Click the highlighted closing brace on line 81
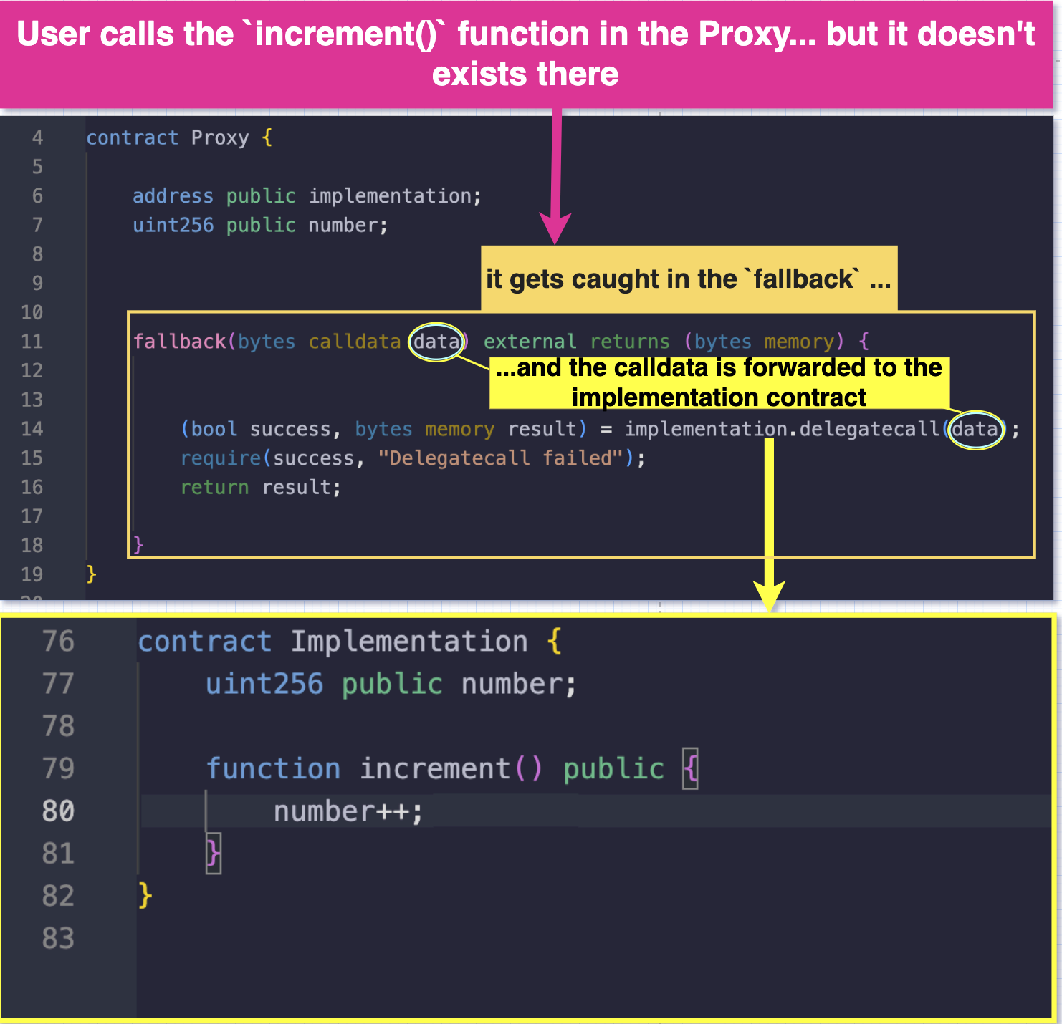Viewport: 1062px width, 1024px height. coord(213,853)
